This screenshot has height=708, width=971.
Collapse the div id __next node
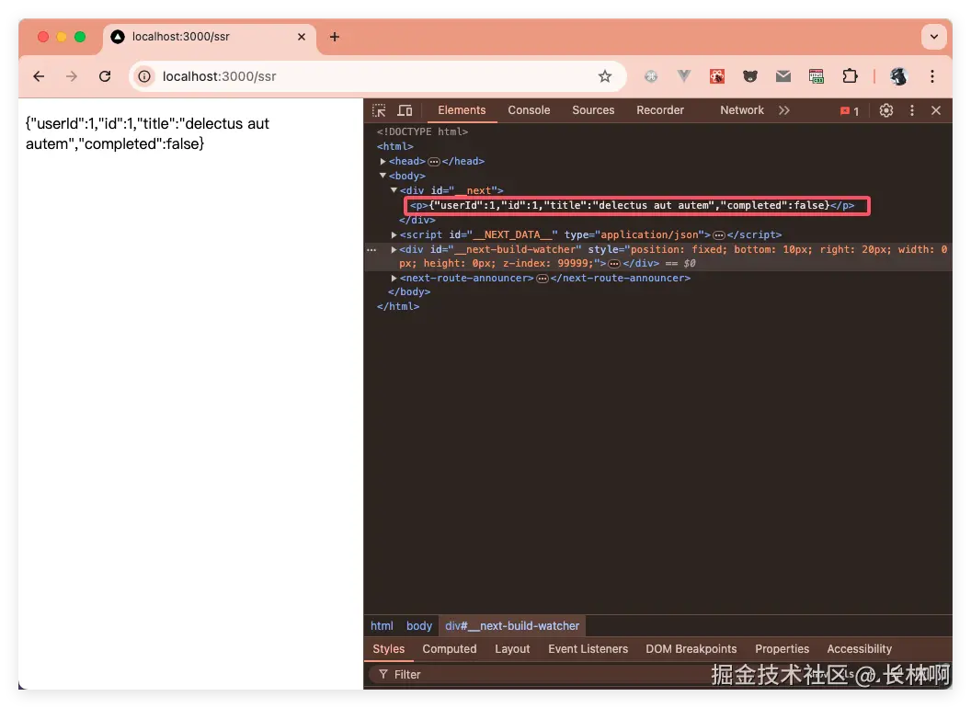click(x=394, y=190)
